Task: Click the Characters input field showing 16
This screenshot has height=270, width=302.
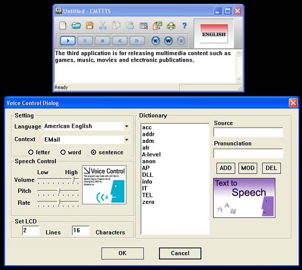Action: click(81, 231)
